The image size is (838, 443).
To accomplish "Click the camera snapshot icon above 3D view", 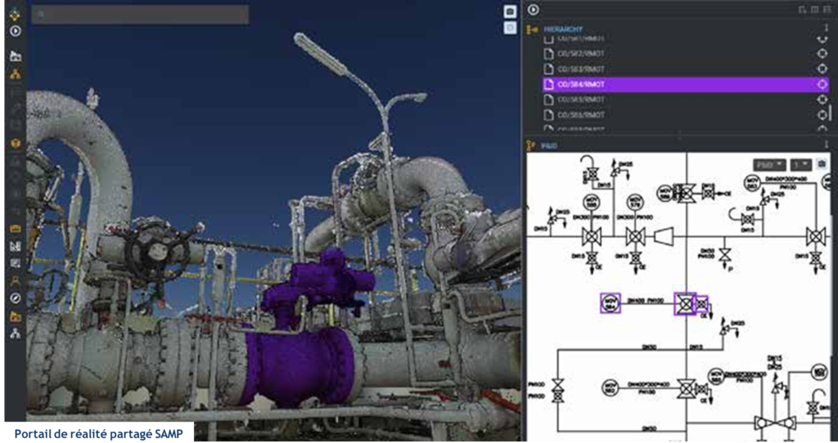I will click(x=510, y=11).
